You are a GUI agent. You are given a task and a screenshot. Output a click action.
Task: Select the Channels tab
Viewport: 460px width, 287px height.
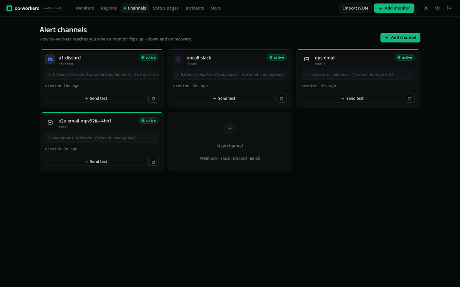pos(135,8)
